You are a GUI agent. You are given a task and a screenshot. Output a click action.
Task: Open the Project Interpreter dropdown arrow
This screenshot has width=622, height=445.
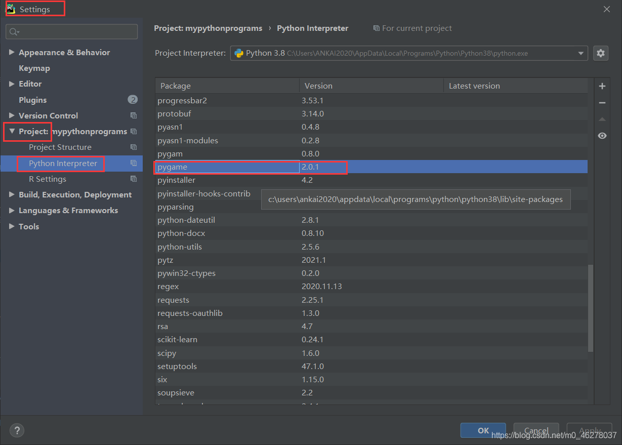coord(580,53)
